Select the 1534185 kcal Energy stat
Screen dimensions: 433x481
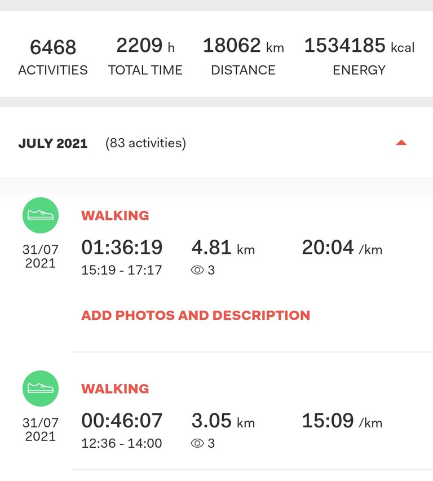[x=359, y=56]
